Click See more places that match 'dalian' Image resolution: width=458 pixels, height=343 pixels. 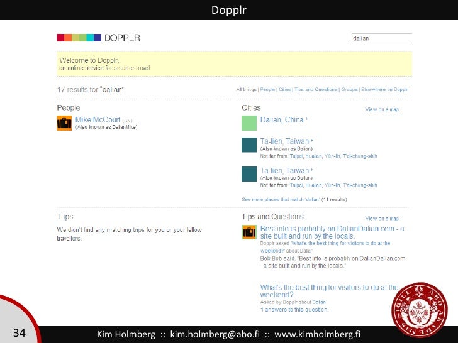[281, 200]
